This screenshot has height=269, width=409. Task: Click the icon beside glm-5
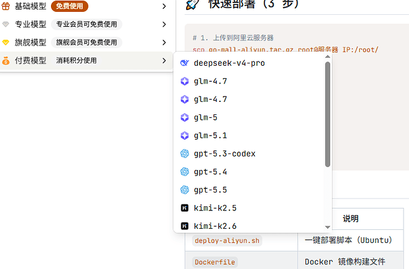tap(185, 117)
